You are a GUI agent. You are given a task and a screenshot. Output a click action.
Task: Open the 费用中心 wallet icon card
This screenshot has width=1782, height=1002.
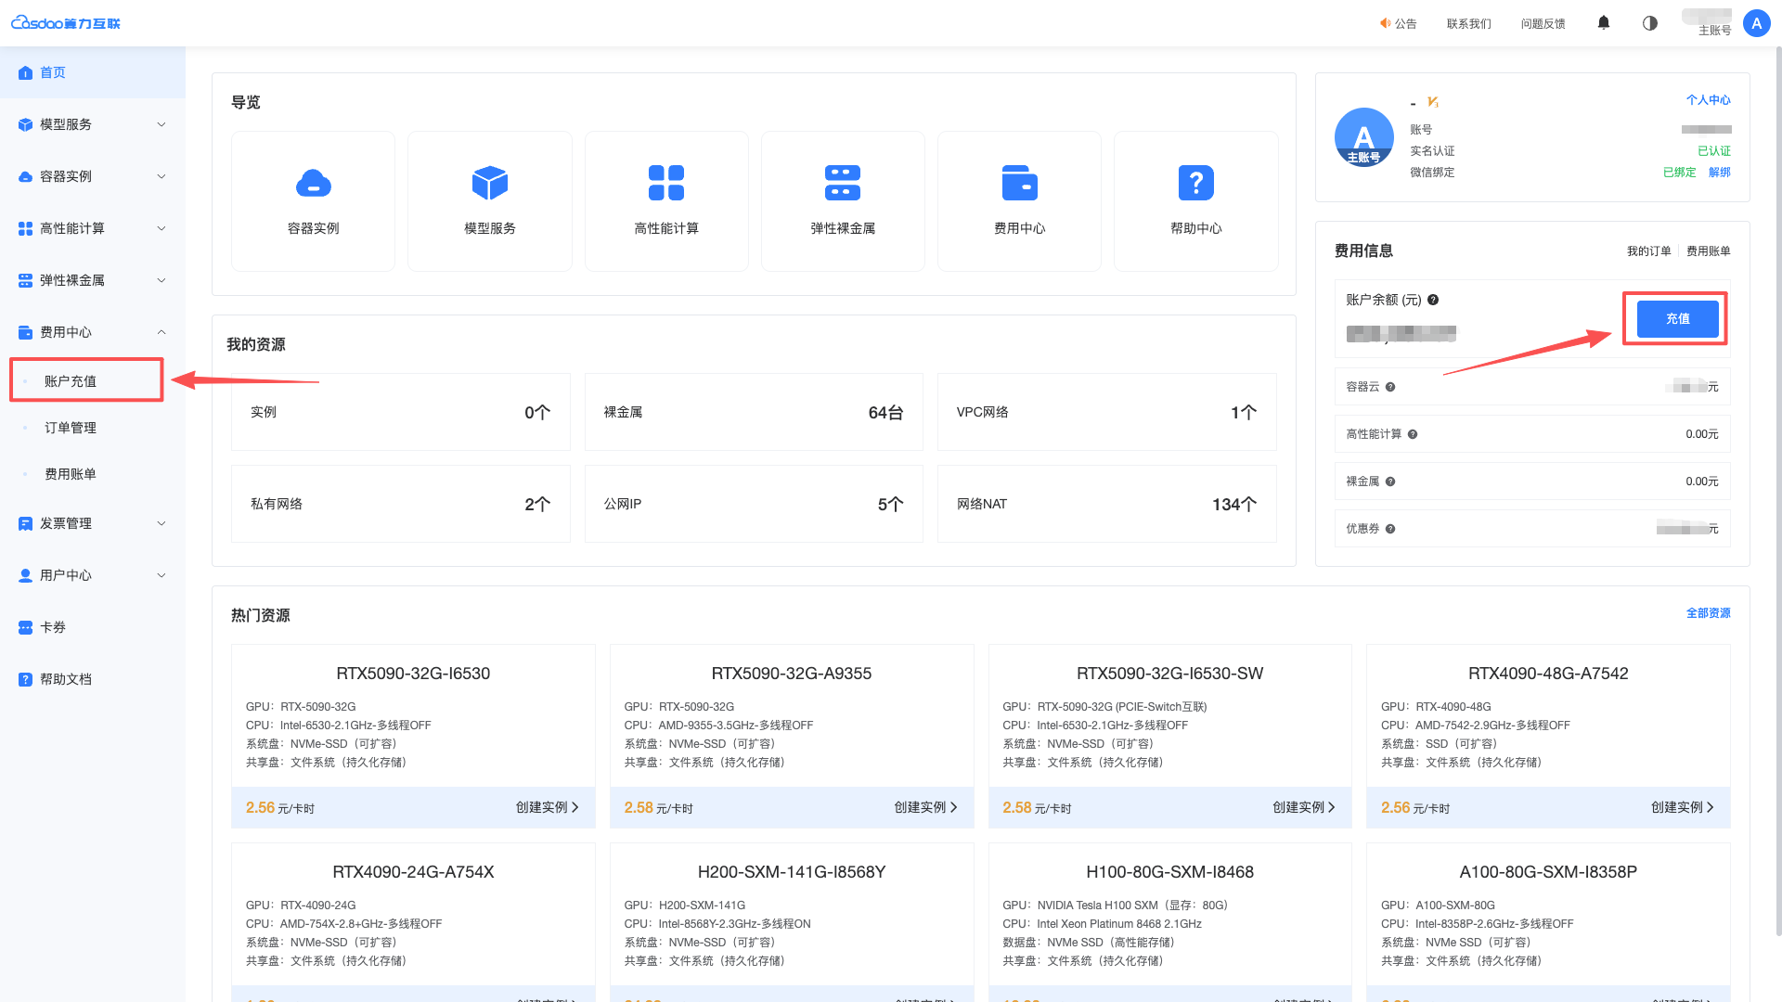click(1019, 201)
